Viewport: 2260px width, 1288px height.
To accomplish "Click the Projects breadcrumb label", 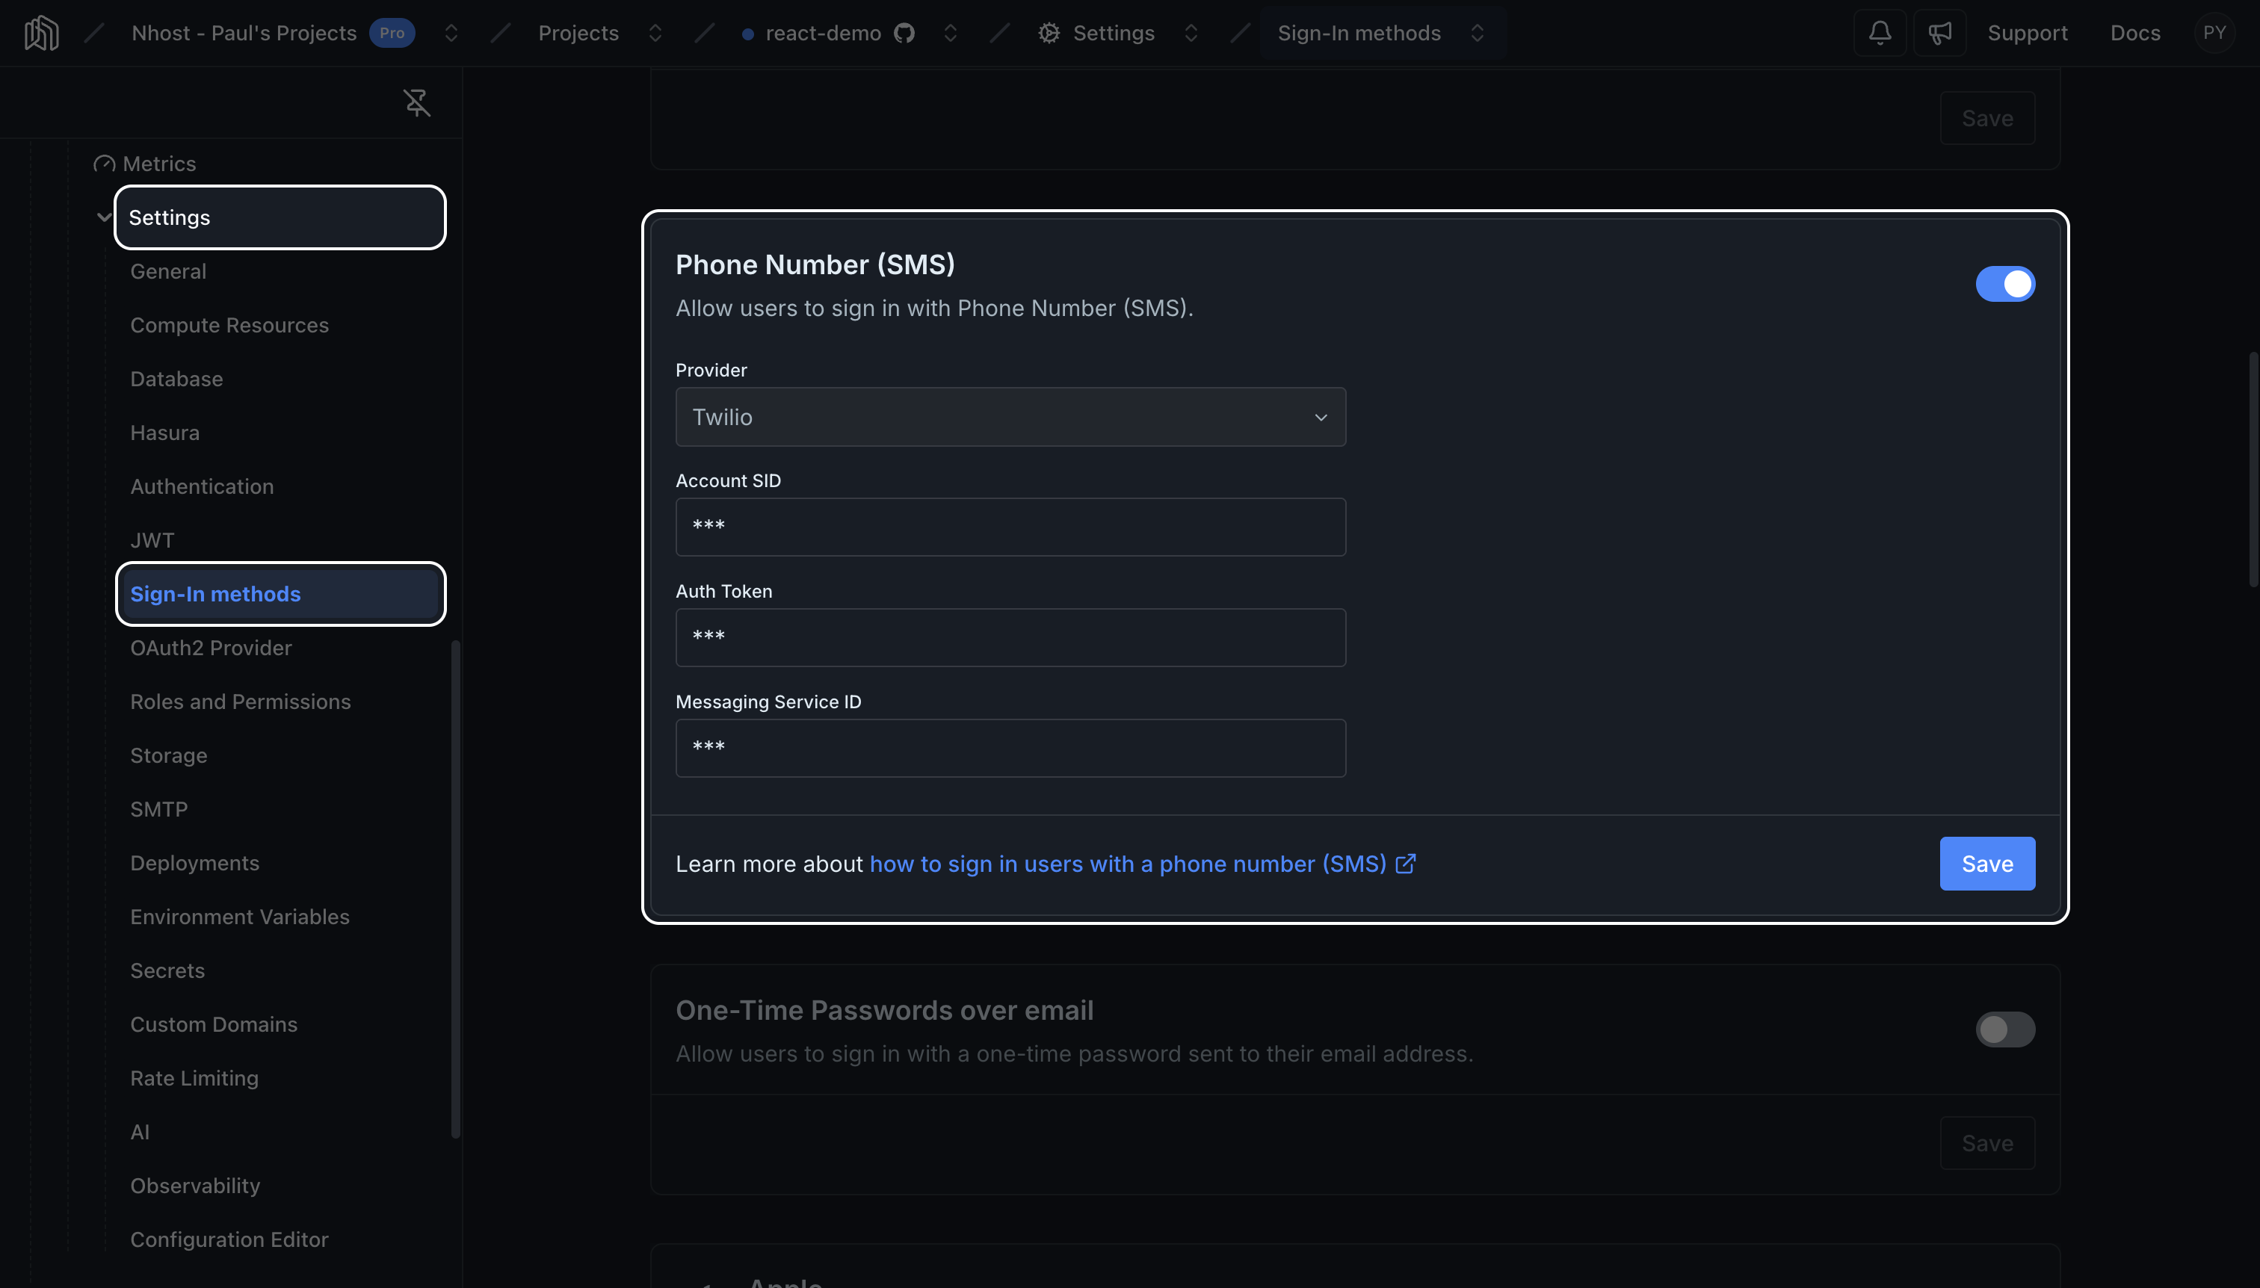I will pos(578,33).
